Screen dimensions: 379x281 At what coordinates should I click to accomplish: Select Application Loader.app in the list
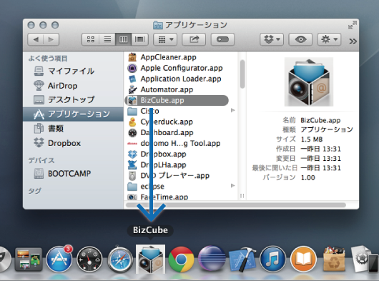click(177, 79)
